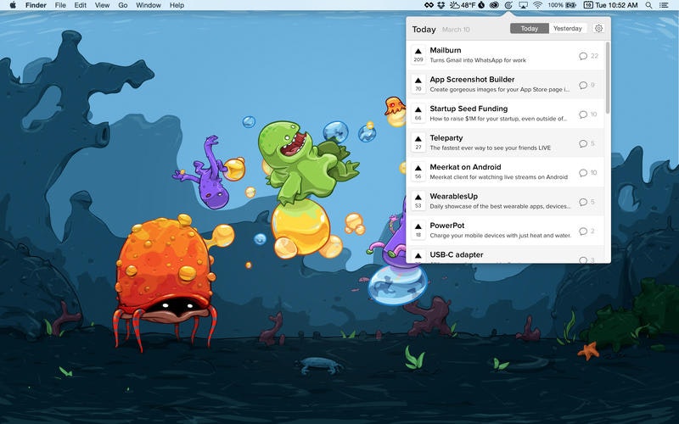Click 'Meerkat client for watching live streams' text
The height and width of the screenshot is (424, 679).
tap(498, 177)
